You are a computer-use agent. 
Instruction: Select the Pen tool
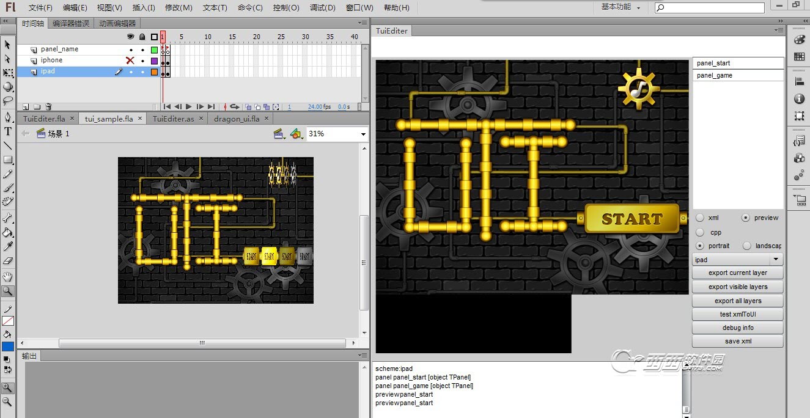(x=8, y=117)
